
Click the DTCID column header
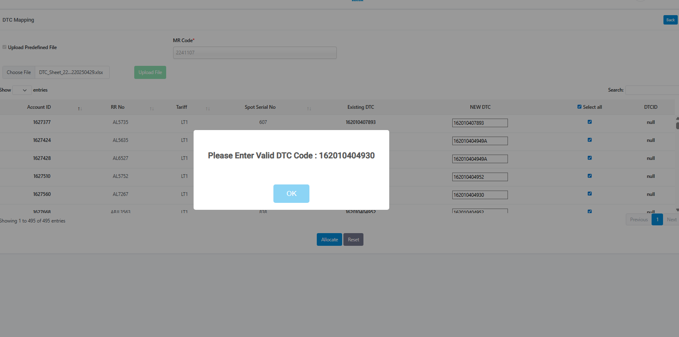[651, 107]
